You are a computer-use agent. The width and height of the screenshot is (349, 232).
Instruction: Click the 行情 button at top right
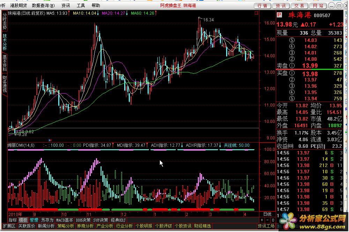tap(262, 6)
